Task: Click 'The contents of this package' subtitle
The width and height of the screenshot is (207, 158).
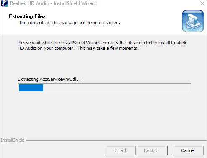Action: [69, 23]
